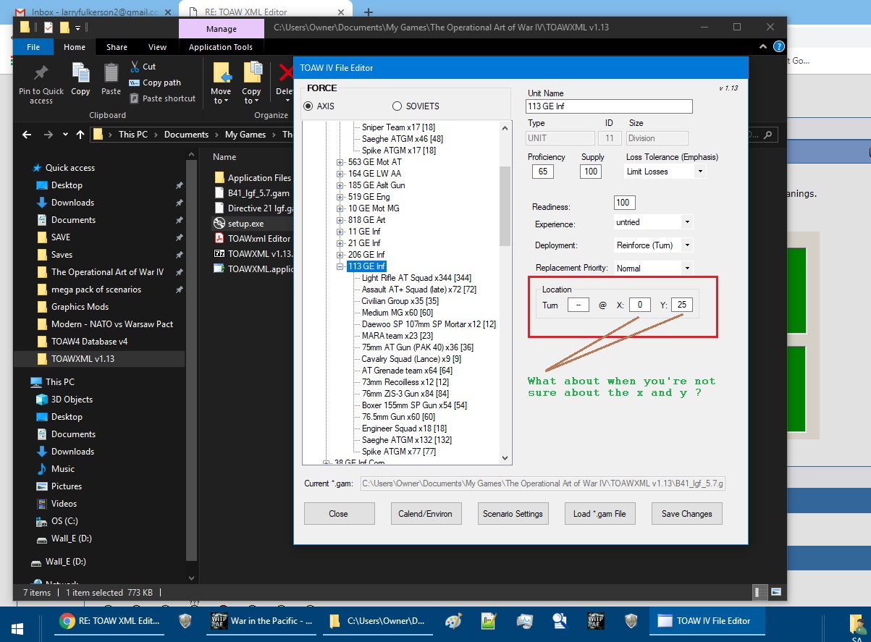The width and height of the screenshot is (871, 642).
Task: Click Load *.gam File button
Action: pyautogui.click(x=599, y=514)
